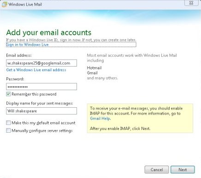Image resolution: width=201 pixels, height=178 pixels.
Task: Click the 'Email address:' label
Action: [x=19, y=55]
